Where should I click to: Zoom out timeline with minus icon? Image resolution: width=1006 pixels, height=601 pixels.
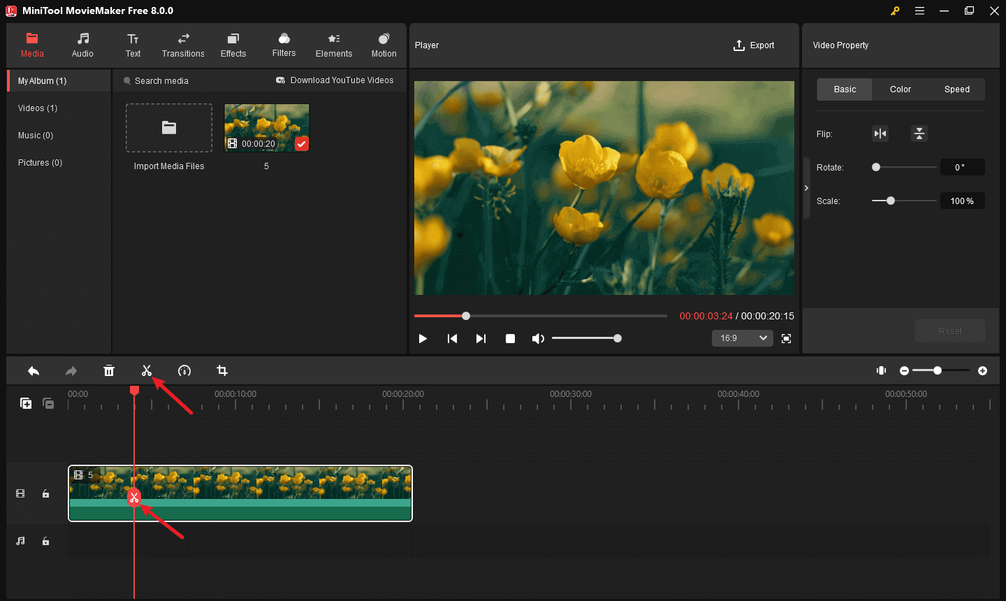904,371
